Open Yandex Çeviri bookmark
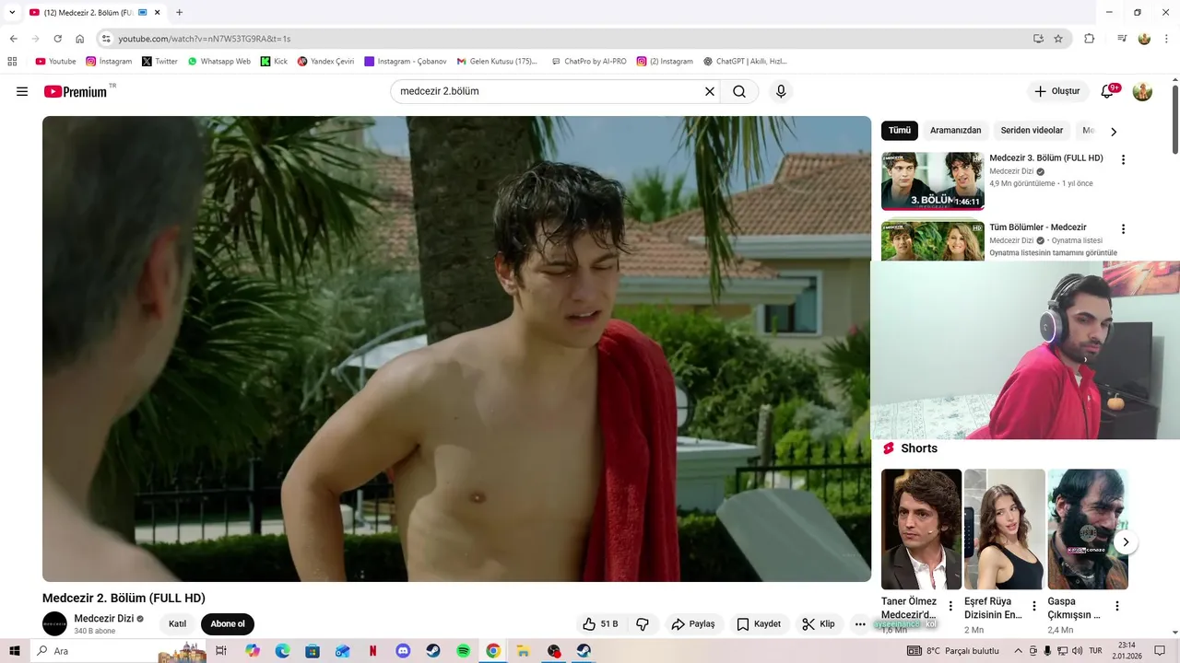This screenshot has height=663, width=1180. (325, 62)
